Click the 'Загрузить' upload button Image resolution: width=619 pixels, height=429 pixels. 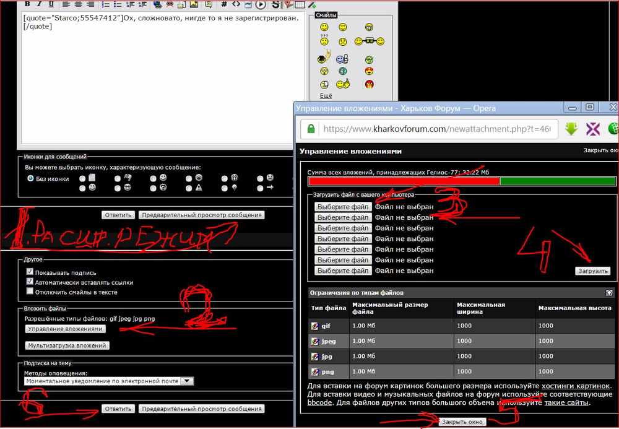point(592,271)
